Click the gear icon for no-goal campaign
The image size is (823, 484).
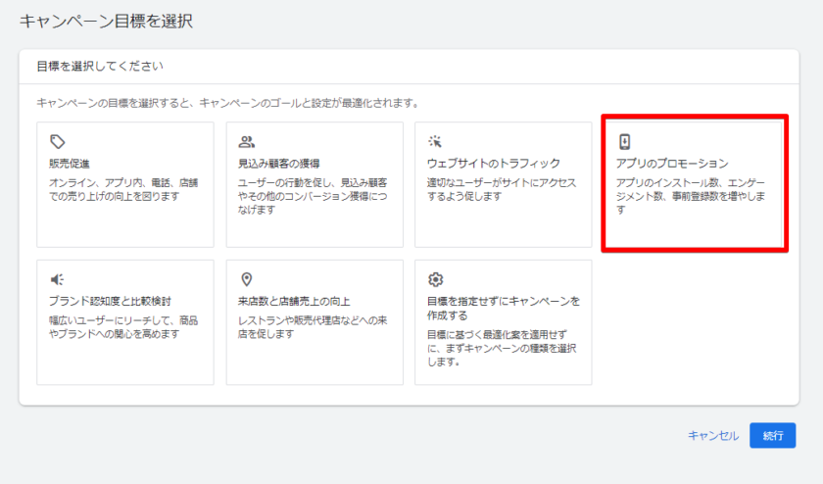pyautogui.click(x=435, y=279)
